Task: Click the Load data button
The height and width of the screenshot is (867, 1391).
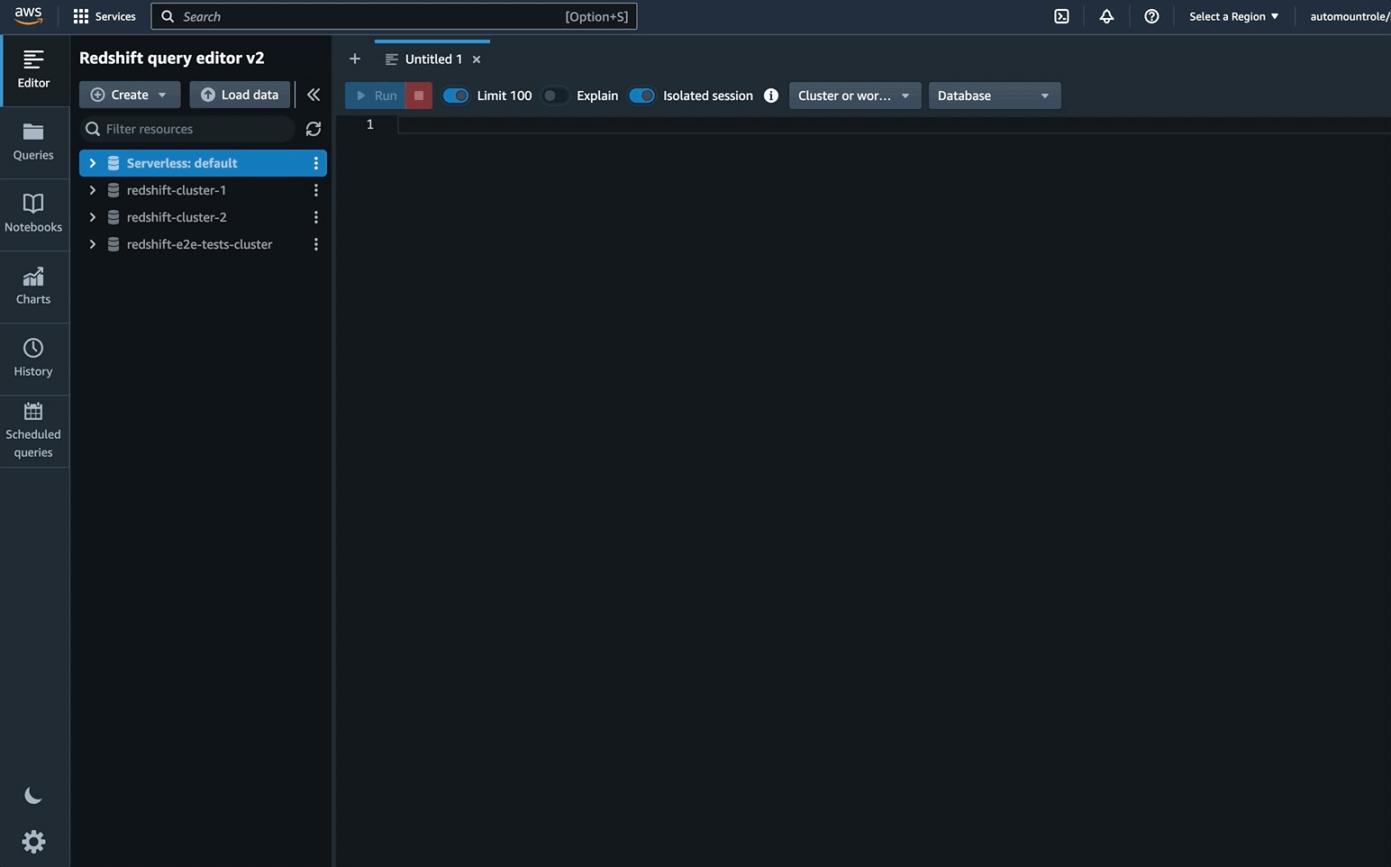Action: coord(240,95)
